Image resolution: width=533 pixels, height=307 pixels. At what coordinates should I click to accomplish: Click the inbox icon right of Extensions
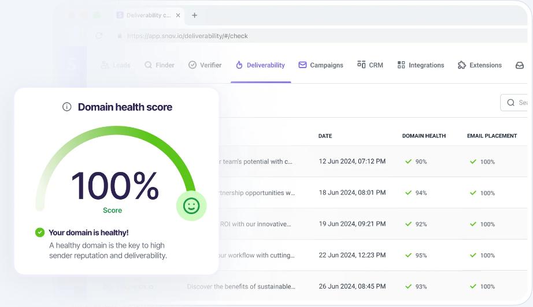(x=519, y=65)
